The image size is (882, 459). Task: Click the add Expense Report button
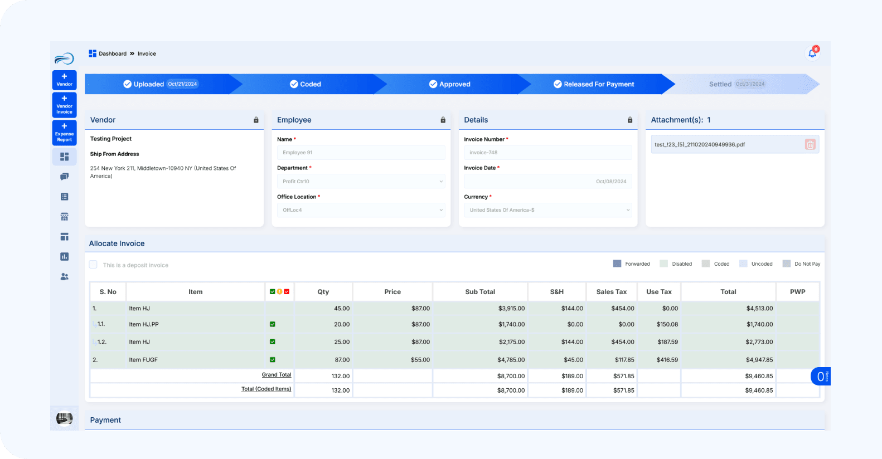(x=65, y=133)
